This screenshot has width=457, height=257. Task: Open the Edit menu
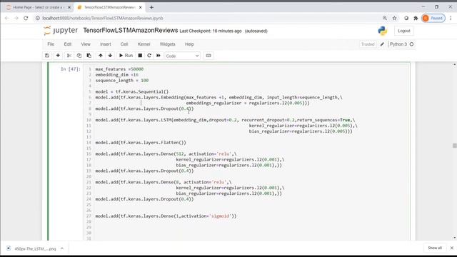(68, 44)
